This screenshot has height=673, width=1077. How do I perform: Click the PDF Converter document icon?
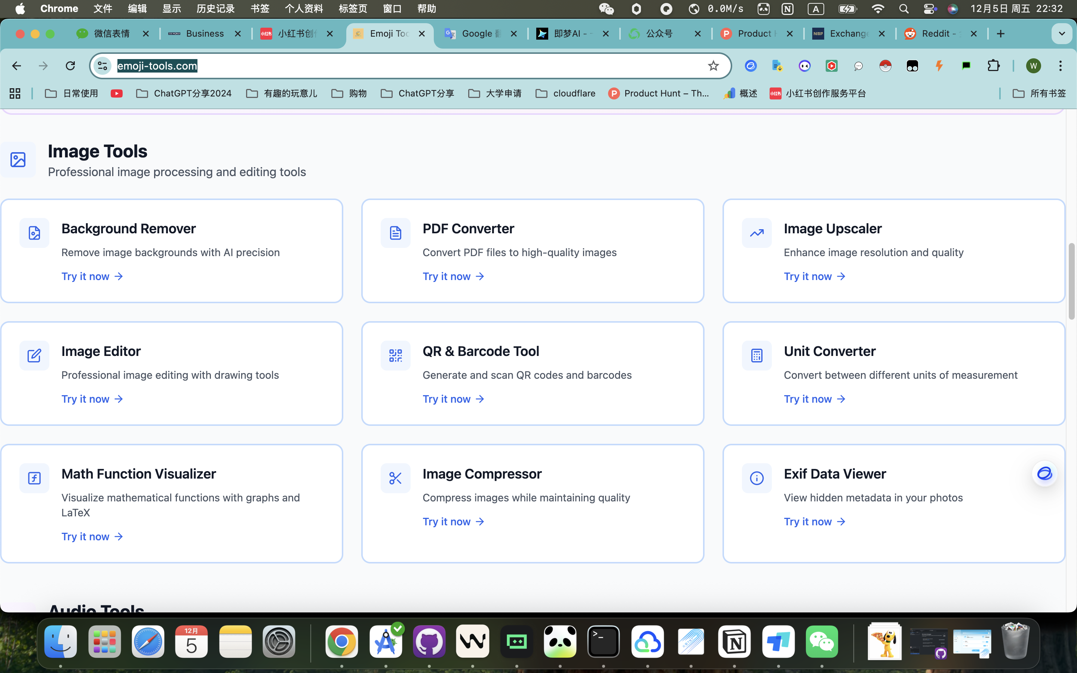pos(395,233)
